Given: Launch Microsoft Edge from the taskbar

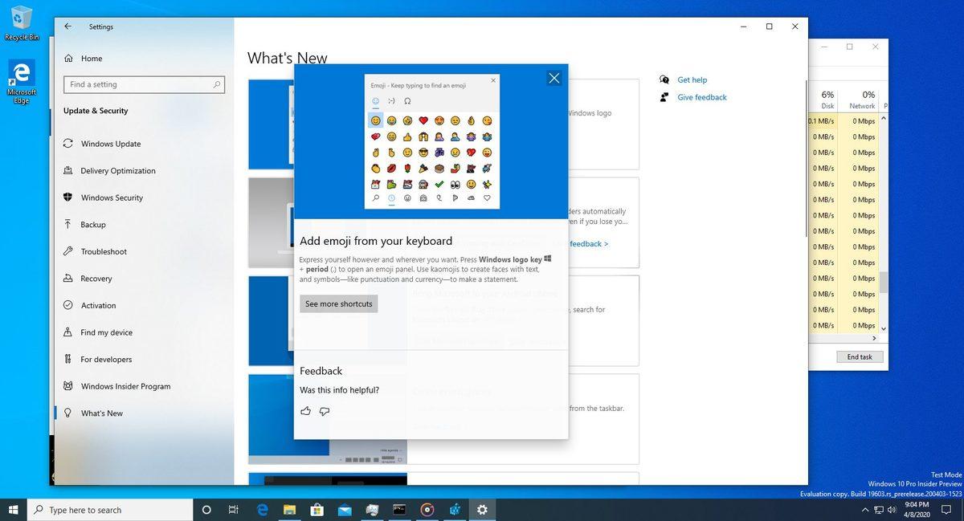Looking at the screenshot, I should point(263,509).
